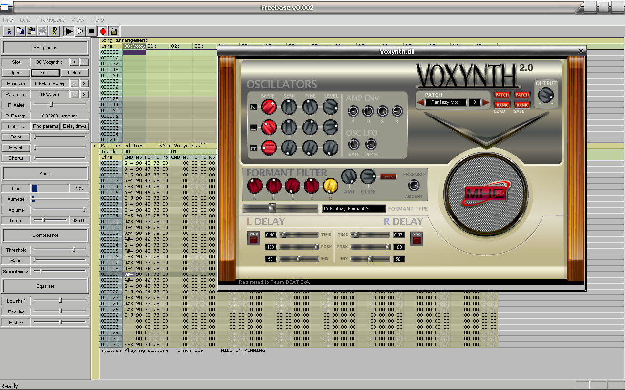Viewport: 625px width, 390px height.
Task: Click the red SHAPE knob of oscillator 3
Action: [269, 147]
